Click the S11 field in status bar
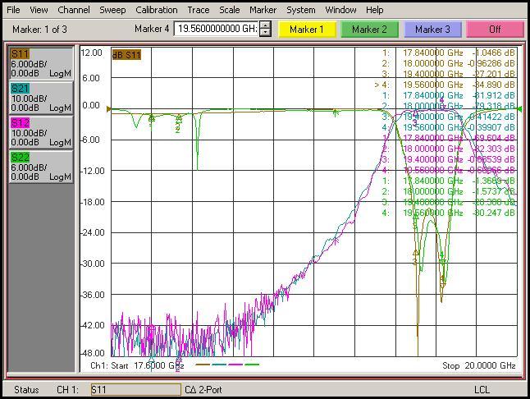Image resolution: width=530 pixels, height=399 pixels. (x=136, y=389)
